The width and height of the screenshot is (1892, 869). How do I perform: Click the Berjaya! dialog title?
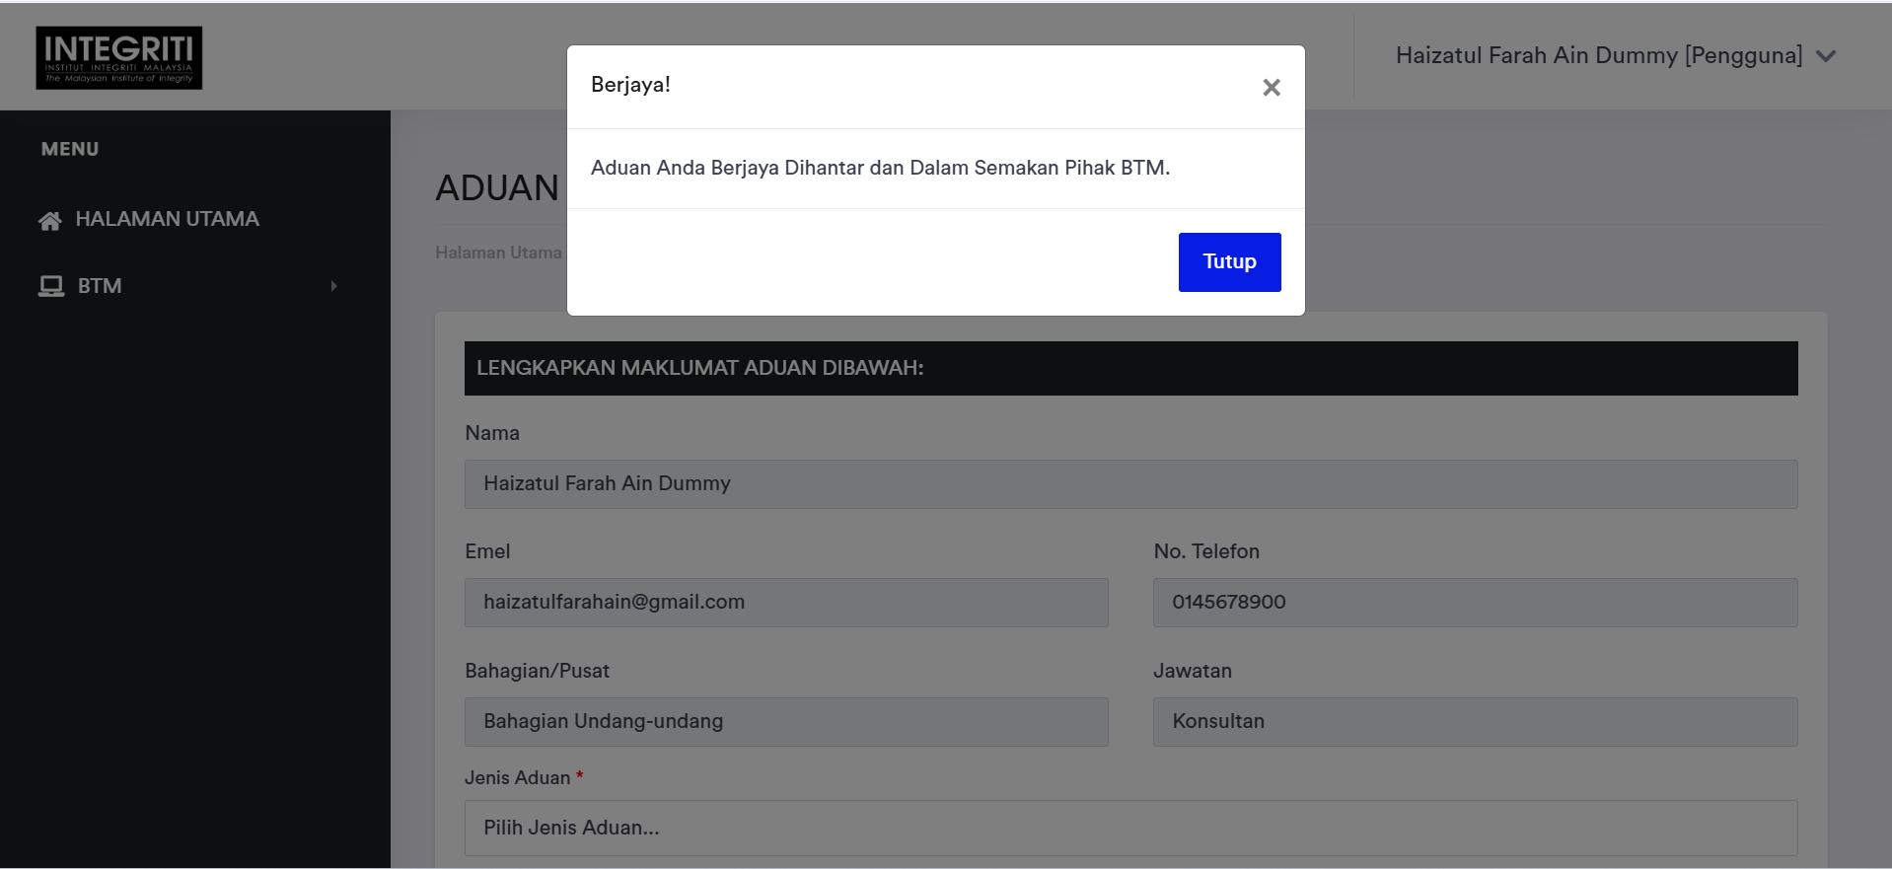[630, 85]
